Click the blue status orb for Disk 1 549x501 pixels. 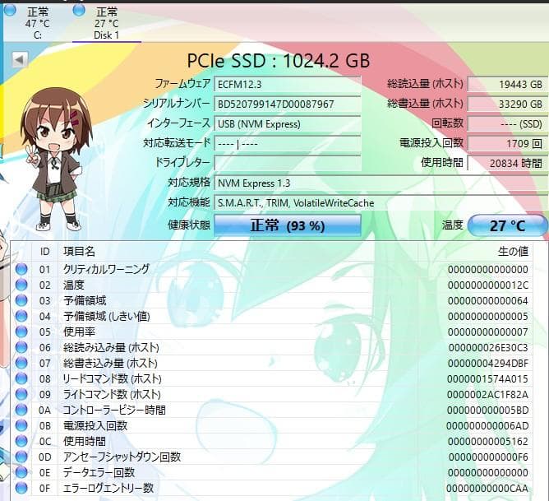(x=79, y=11)
